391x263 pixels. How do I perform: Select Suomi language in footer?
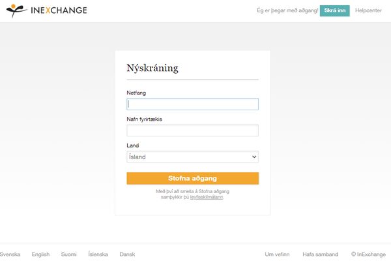coord(68,254)
